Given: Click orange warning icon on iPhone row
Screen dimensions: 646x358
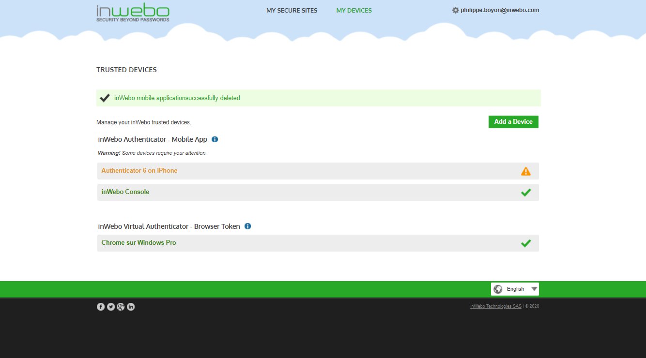Looking at the screenshot, I should [525, 171].
